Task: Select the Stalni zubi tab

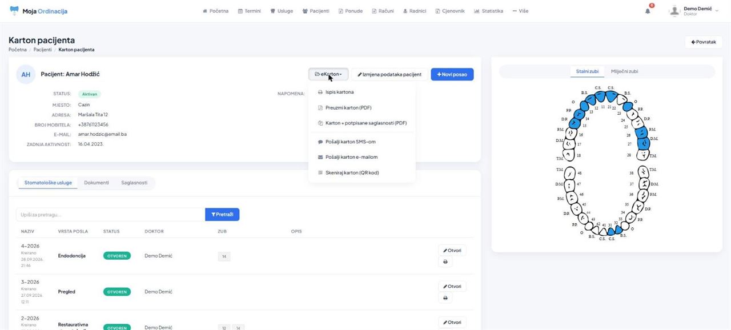Action: [x=587, y=71]
